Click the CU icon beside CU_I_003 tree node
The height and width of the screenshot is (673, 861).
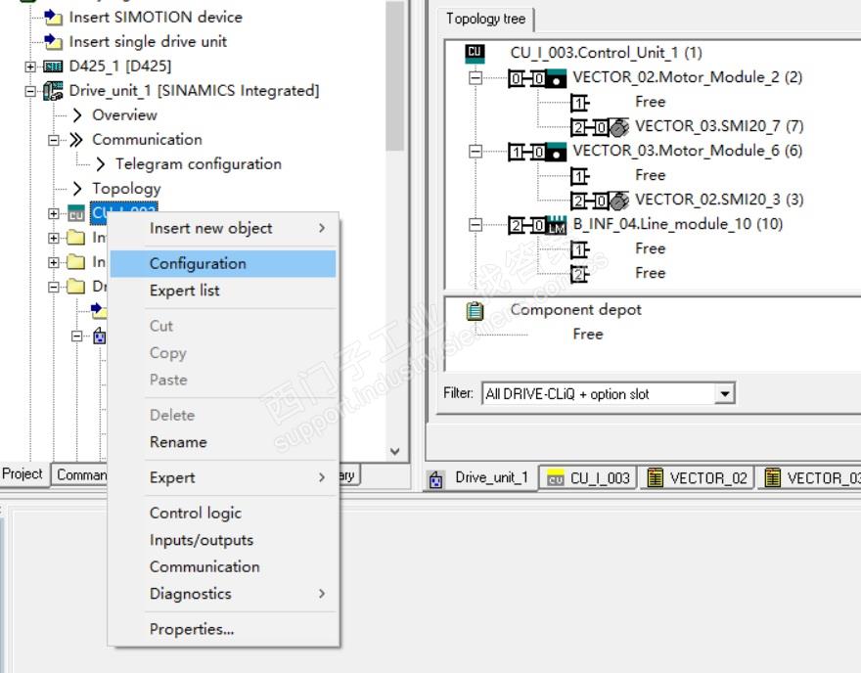[x=75, y=213]
